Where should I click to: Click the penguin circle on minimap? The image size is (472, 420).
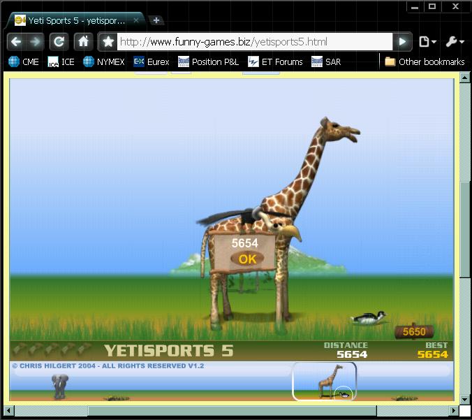(x=343, y=393)
